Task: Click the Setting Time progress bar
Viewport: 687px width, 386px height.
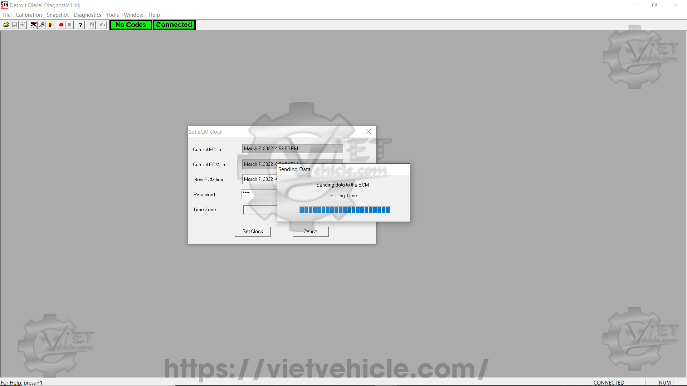Action: (x=345, y=210)
